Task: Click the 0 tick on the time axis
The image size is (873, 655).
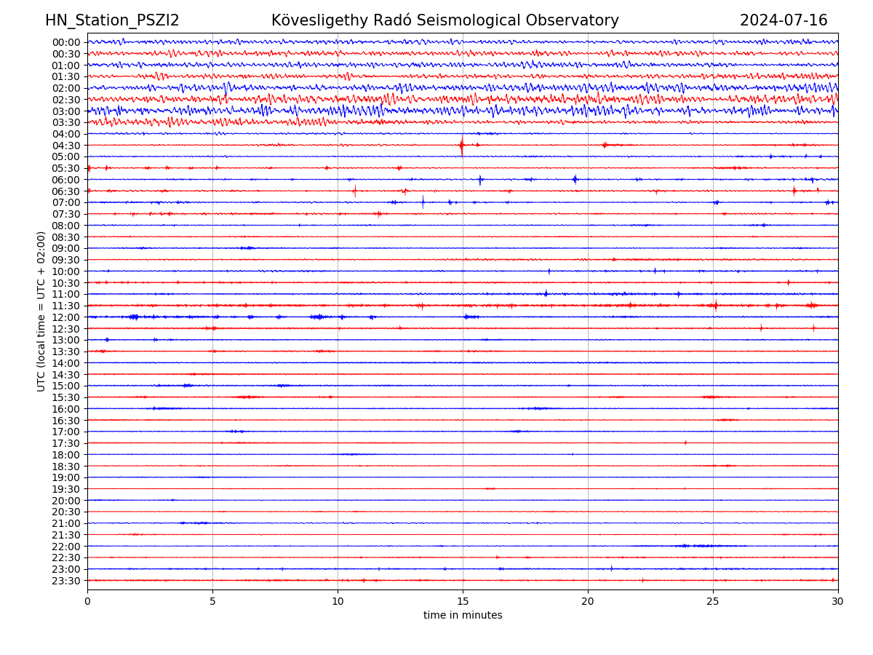Action: (87, 601)
